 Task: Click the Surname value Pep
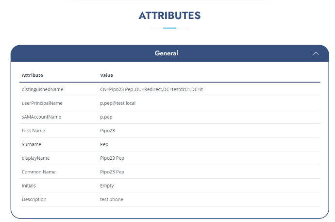pos(104,144)
